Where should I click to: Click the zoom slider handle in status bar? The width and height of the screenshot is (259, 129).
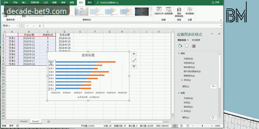click(x=203, y=126)
